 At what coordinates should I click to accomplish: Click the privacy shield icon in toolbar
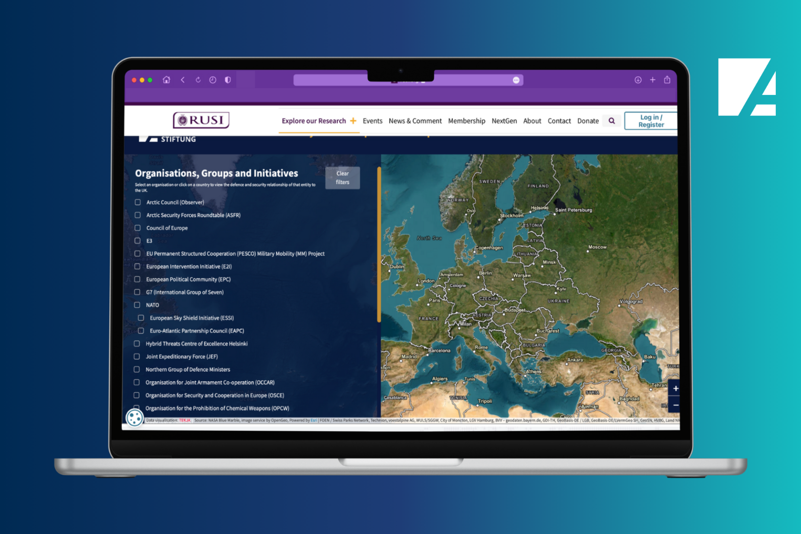[227, 80]
